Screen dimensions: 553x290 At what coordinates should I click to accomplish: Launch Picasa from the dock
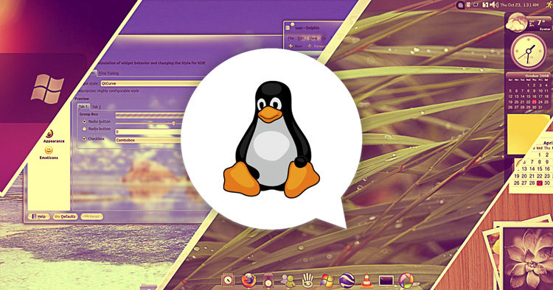[x=406, y=280]
